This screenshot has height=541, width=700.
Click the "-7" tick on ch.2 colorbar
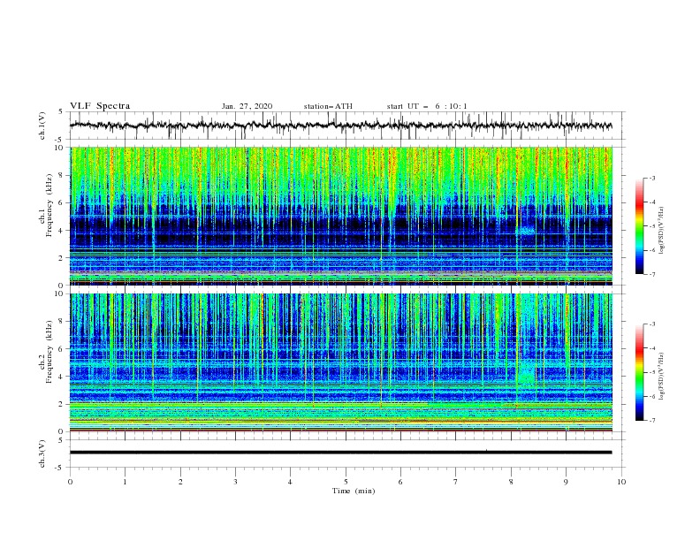point(651,421)
